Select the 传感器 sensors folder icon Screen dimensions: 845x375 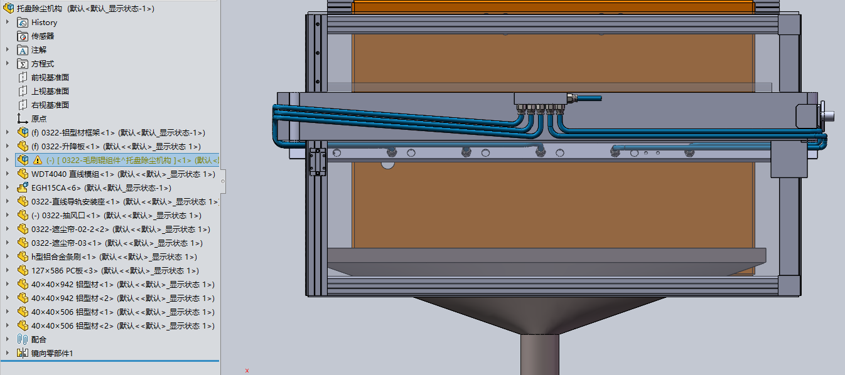[x=23, y=36]
